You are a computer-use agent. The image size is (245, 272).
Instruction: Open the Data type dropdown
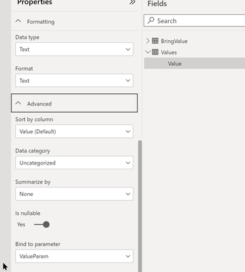coord(74,49)
